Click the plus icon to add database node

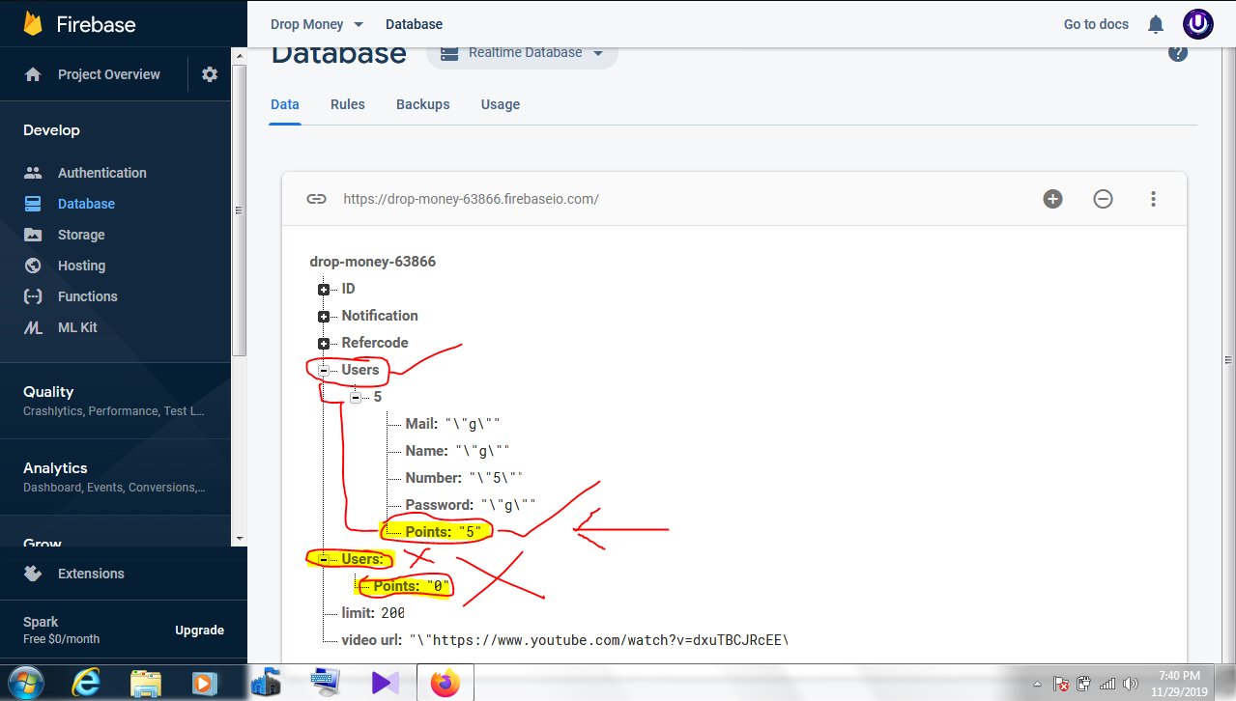click(x=1052, y=199)
